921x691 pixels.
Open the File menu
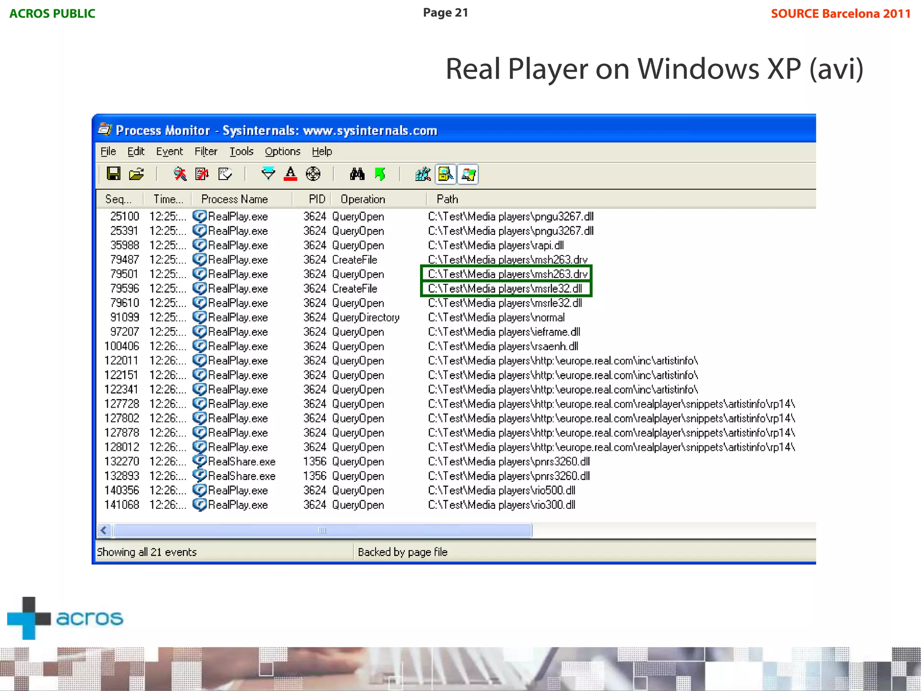[108, 152]
